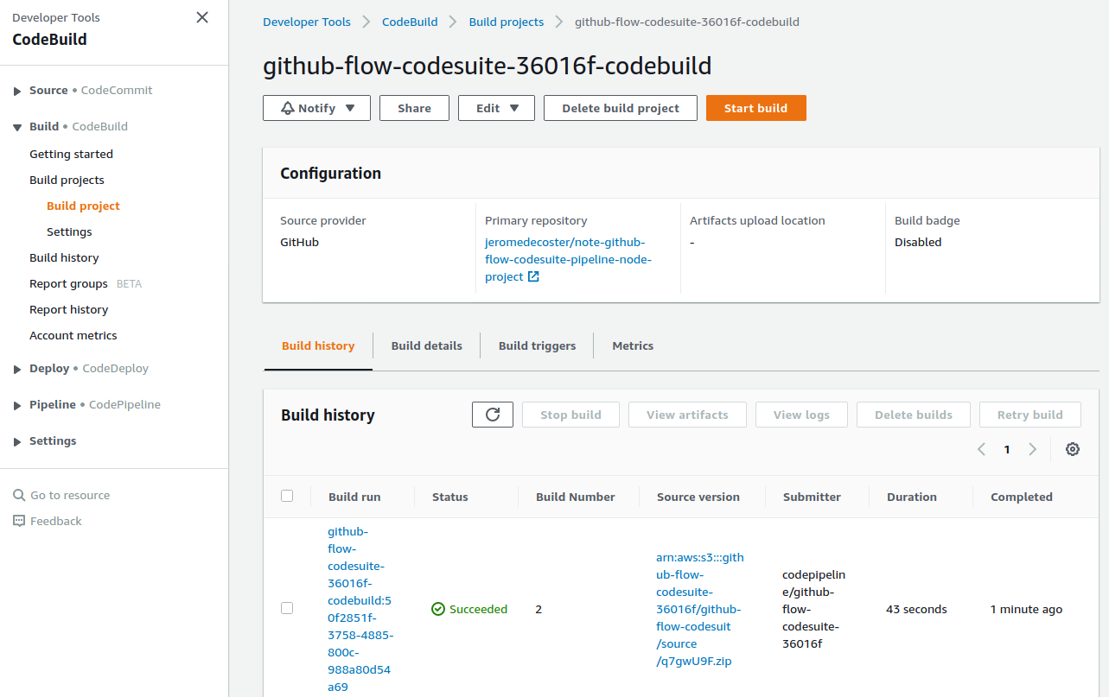Open Report history in the sidebar

(x=68, y=309)
